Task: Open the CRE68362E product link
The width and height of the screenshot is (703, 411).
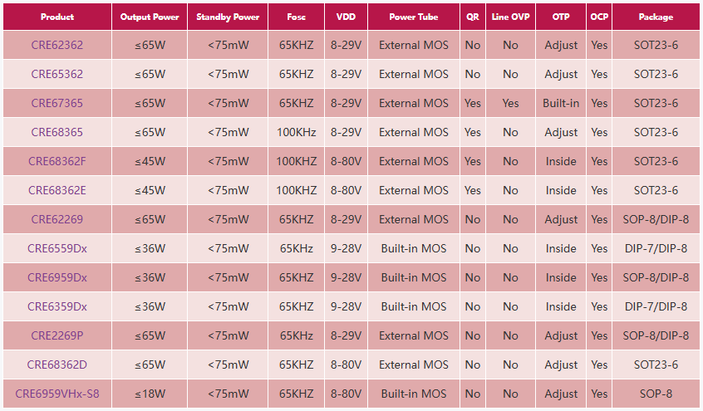Action: click(57, 190)
